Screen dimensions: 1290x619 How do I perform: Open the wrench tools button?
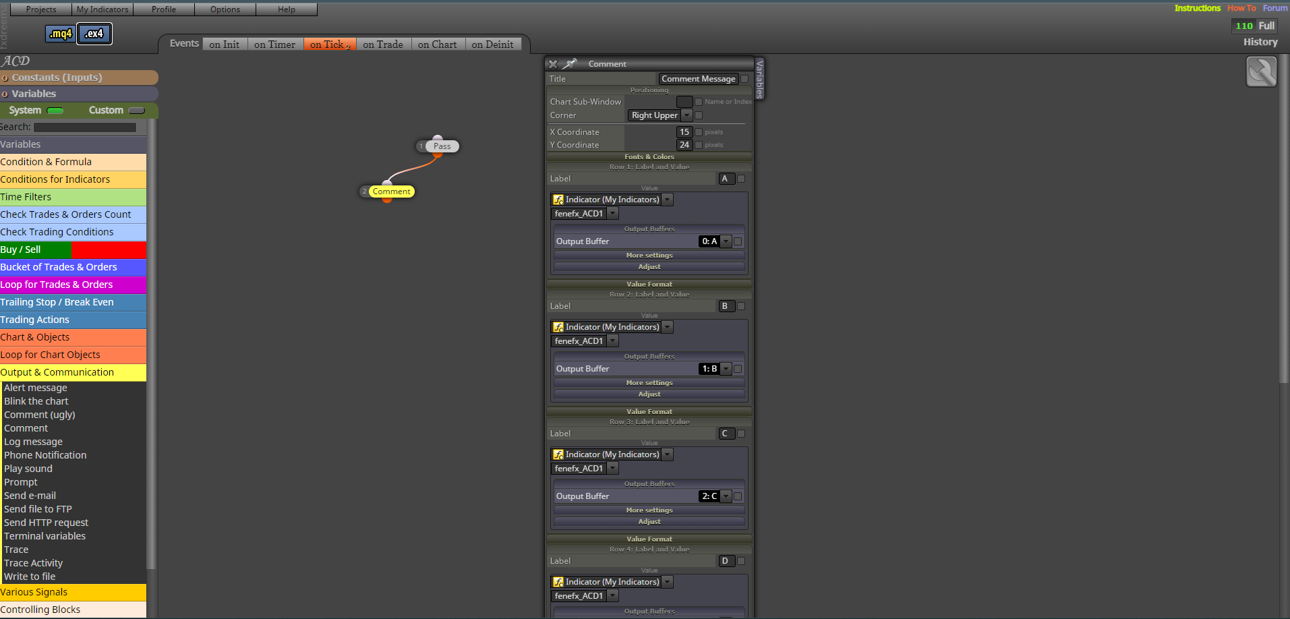coord(1261,71)
